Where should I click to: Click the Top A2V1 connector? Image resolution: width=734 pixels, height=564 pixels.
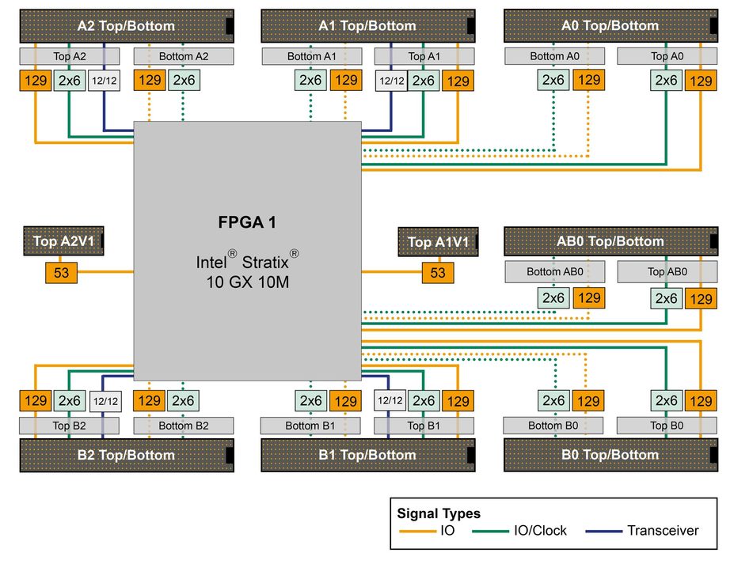pos(63,241)
